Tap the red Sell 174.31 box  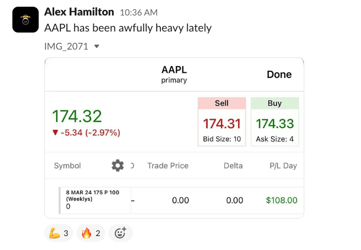click(222, 121)
